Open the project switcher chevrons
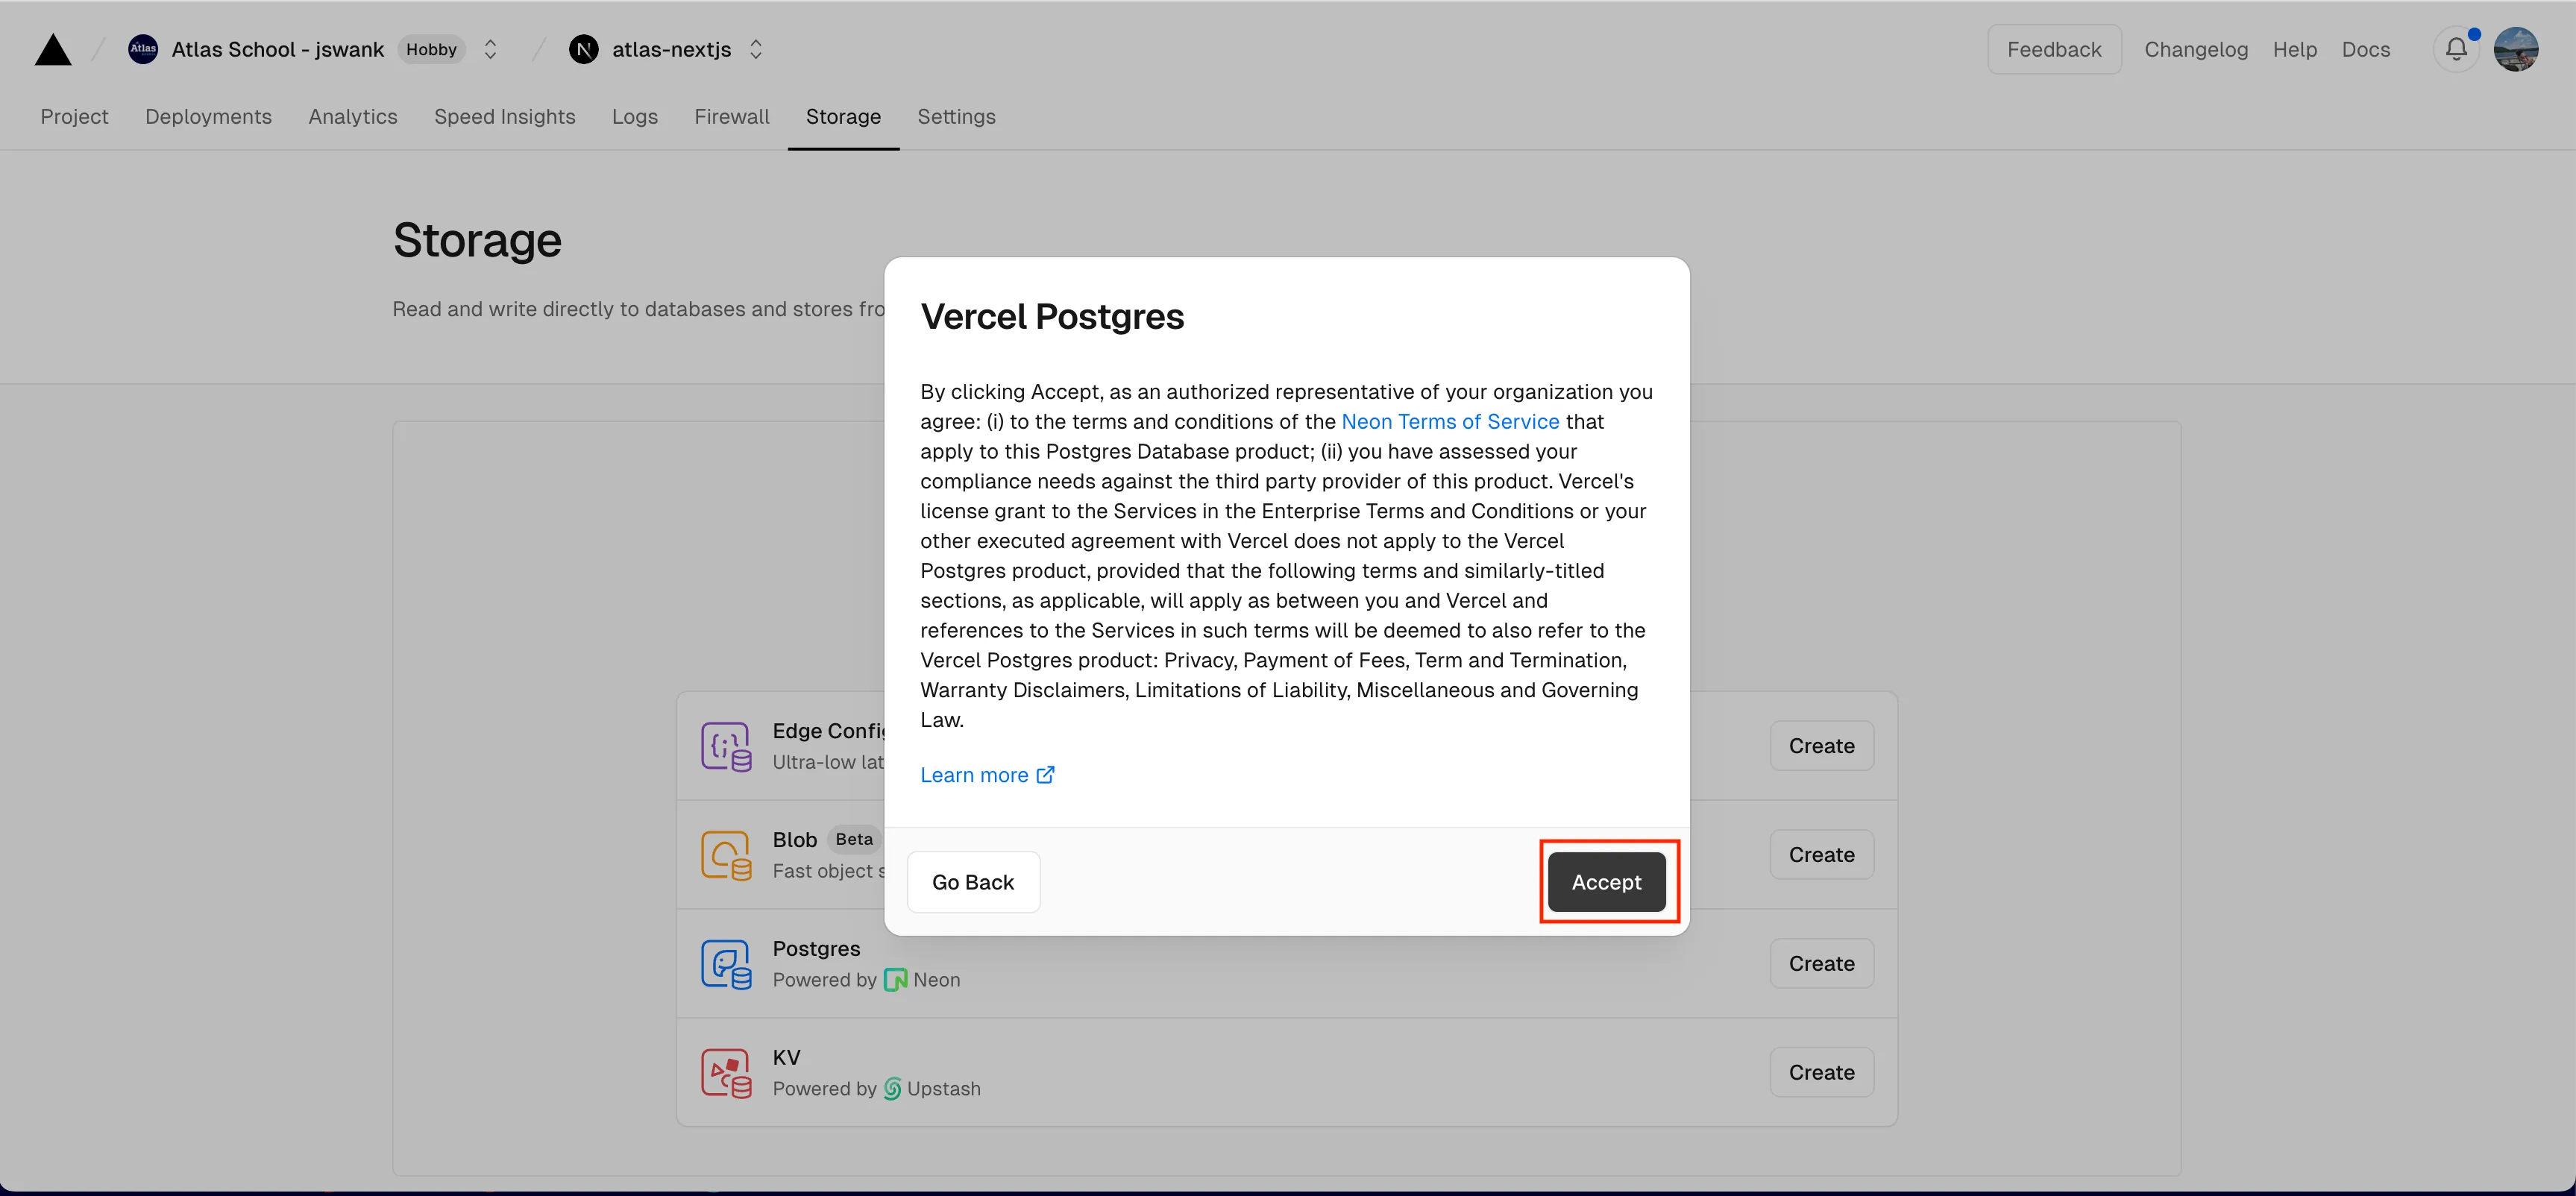 [756, 49]
